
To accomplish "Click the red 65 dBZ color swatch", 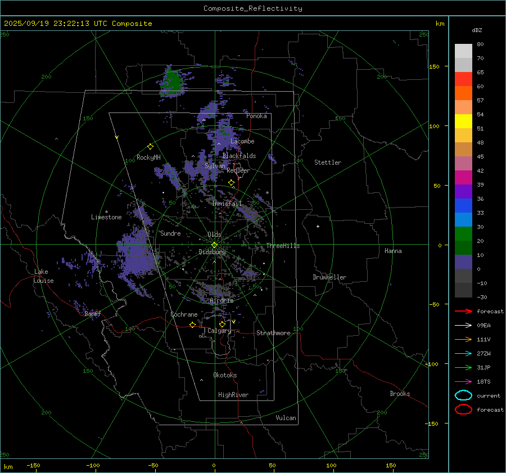I will 463,79.
